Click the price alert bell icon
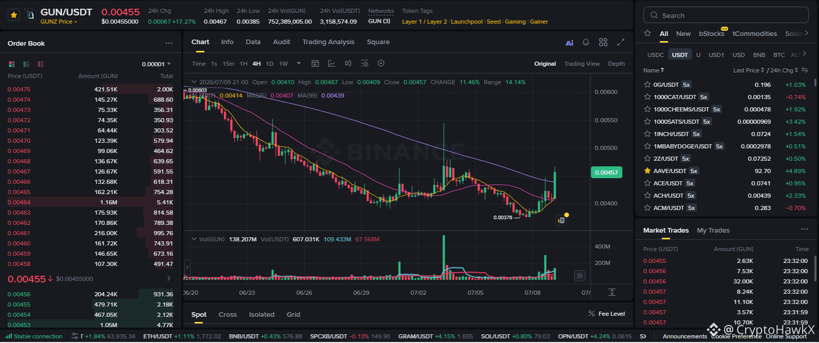The width and height of the screenshot is (819, 343). point(586,42)
